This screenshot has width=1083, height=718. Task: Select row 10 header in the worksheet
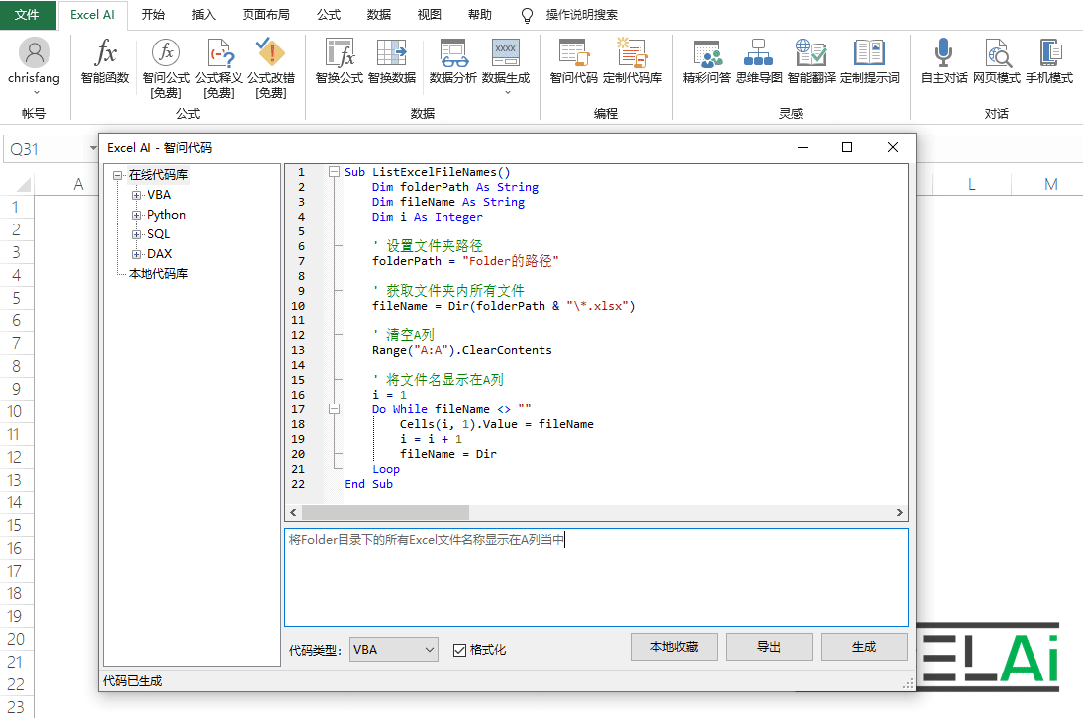(x=15, y=411)
